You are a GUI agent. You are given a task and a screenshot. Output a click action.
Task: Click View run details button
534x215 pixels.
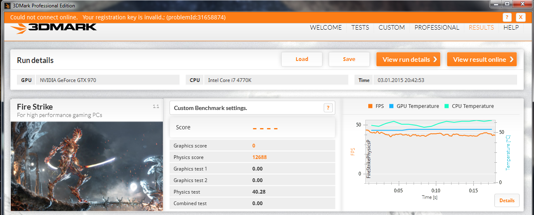[x=408, y=59]
